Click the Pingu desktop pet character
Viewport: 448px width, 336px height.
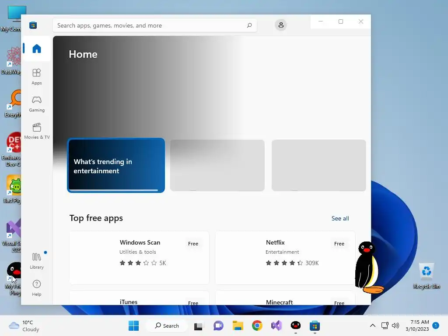point(368,267)
